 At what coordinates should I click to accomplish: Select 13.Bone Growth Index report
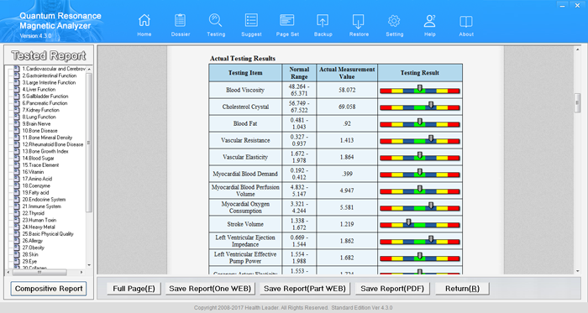(45, 151)
